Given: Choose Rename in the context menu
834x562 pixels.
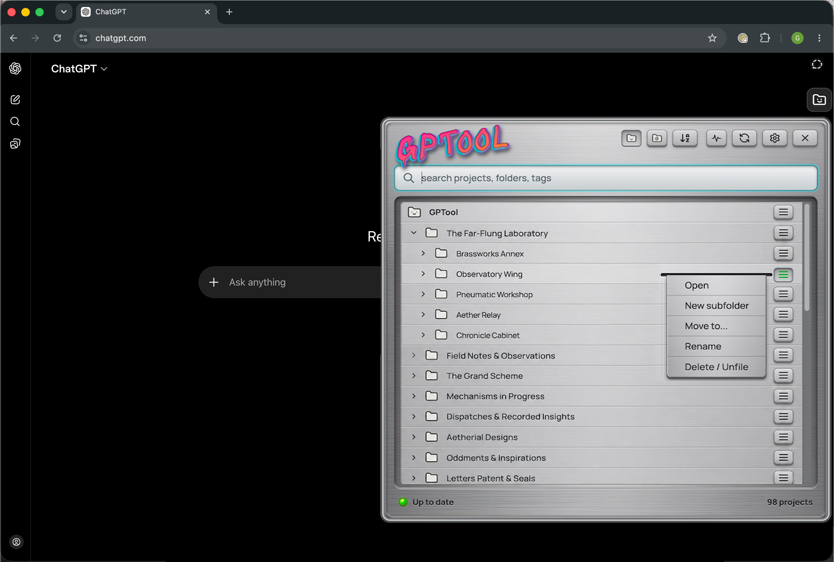Looking at the screenshot, I should (716, 347).
